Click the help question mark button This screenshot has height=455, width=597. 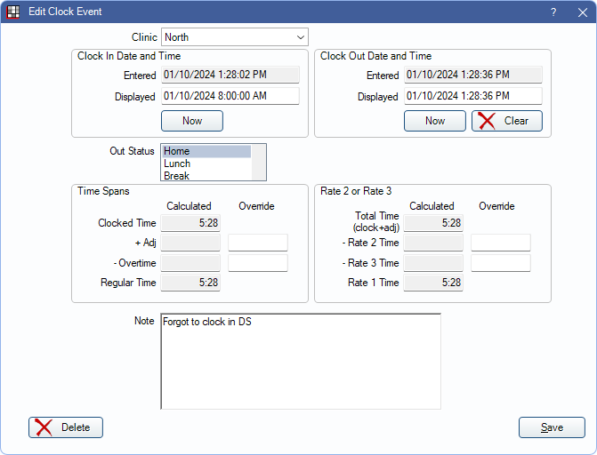(553, 12)
